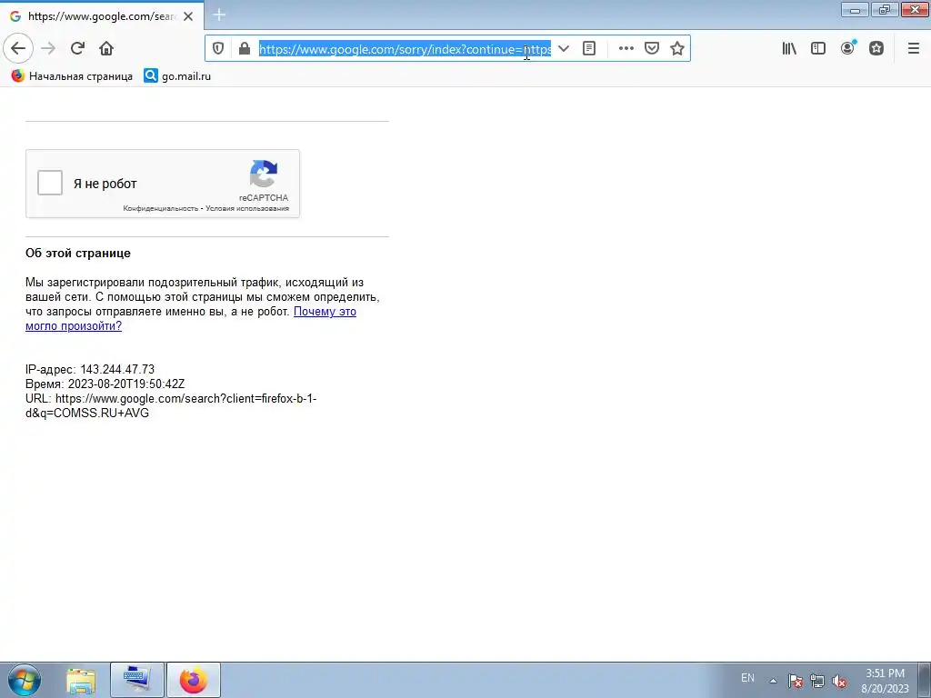Click Firefox icon in taskbar
Image resolution: width=931 pixels, height=698 pixels.
(194, 680)
